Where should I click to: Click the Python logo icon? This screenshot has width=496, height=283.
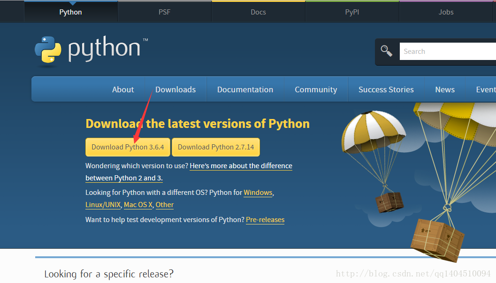click(48, 50)
